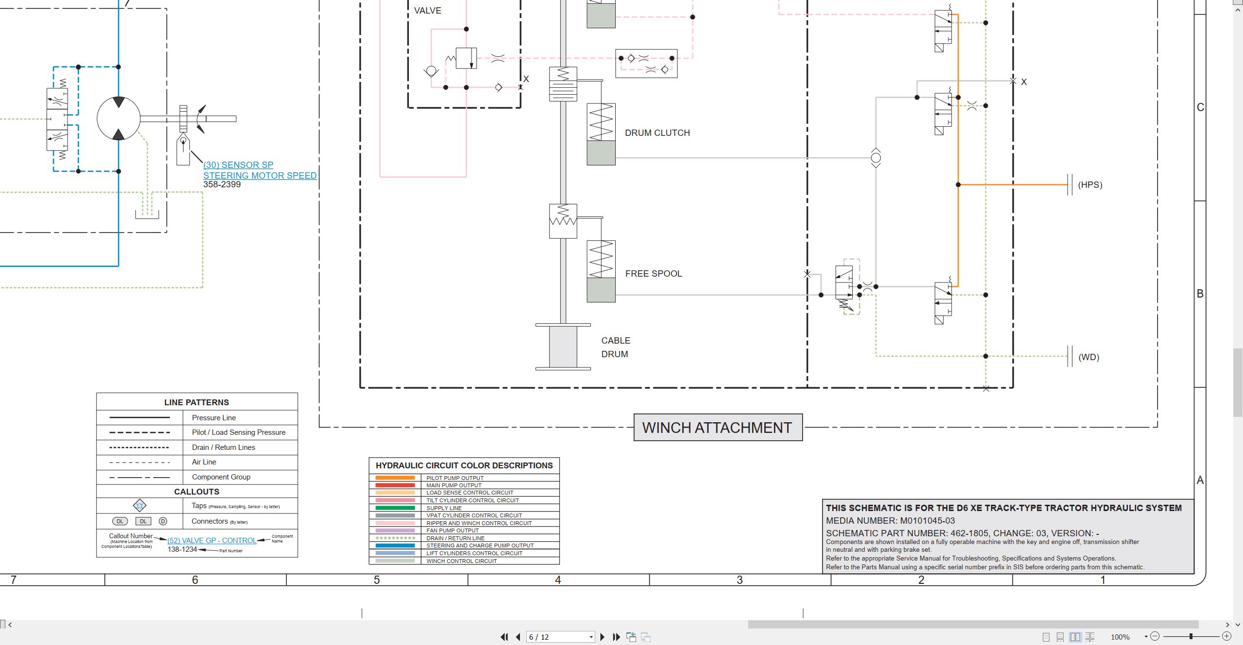Click the HYDRAULIC CIRCUIT COLOR DESCRIPTIONS heading
The width and height of the screenshot is (1243, 645).
tap(464, 465)
